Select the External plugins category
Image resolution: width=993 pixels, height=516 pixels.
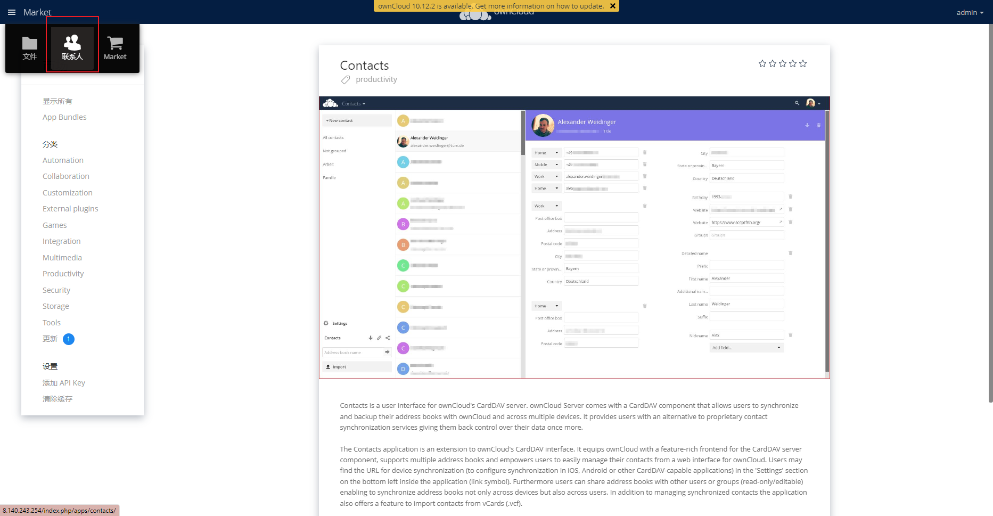pos(70,209)
